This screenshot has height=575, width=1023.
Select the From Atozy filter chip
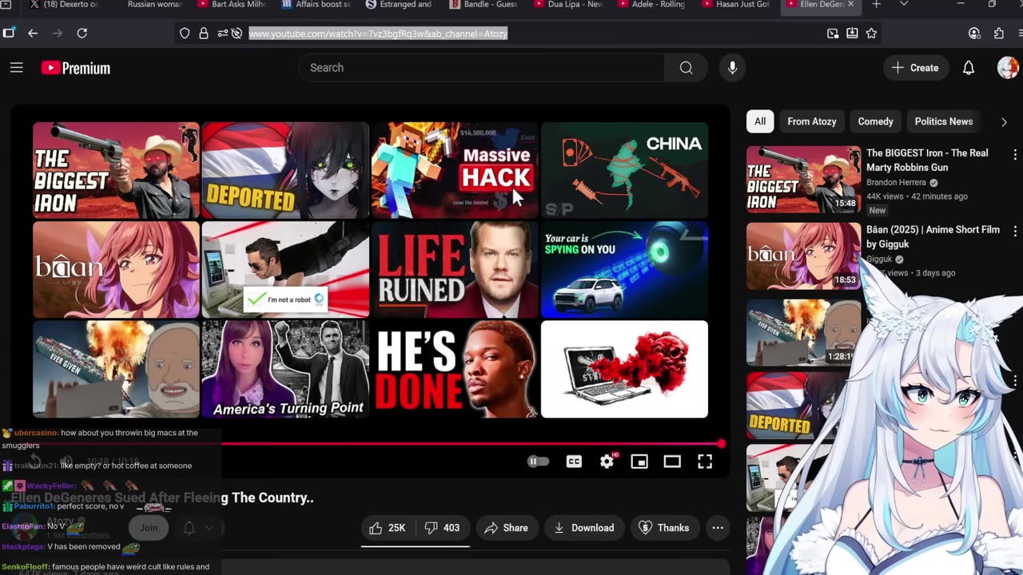tap(812, 121)
